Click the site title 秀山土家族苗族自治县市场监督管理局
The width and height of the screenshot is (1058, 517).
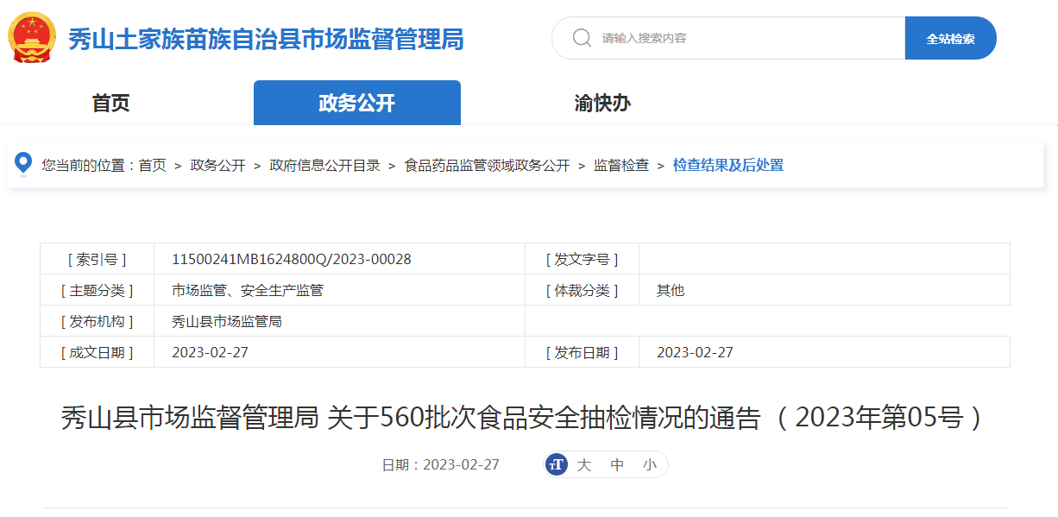[266, 39]
